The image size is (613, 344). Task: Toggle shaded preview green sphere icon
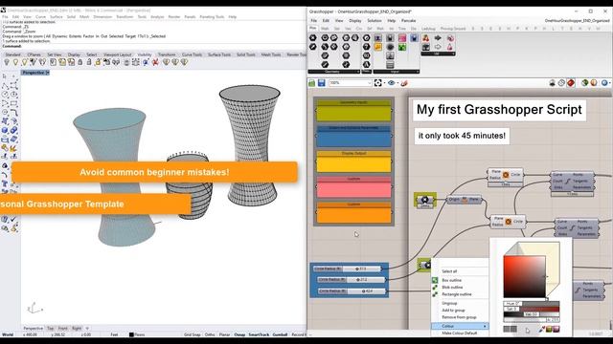click(x=585, y=83)
